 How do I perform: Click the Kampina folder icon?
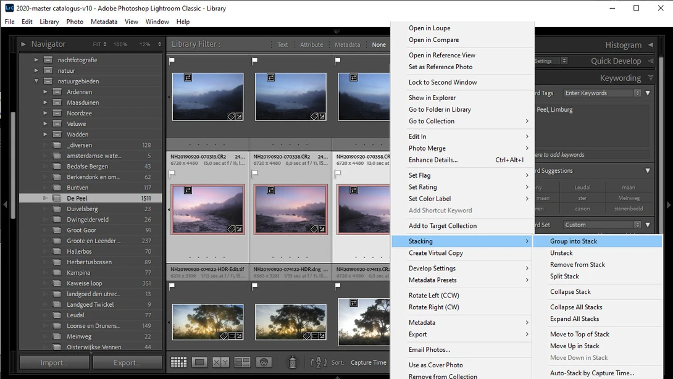[57, 273]
